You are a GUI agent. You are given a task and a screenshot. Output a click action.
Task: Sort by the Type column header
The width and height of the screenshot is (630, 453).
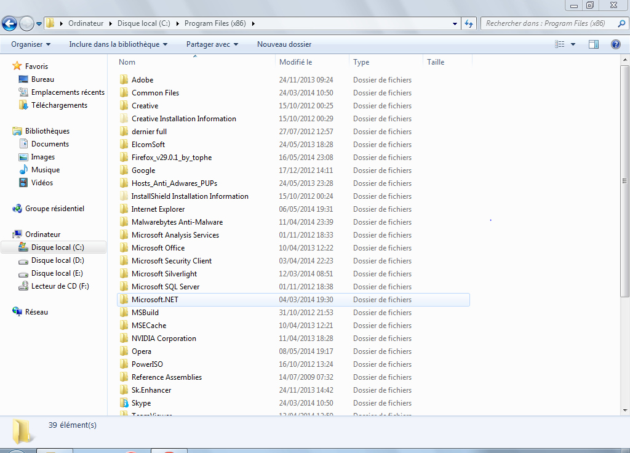point(386,62)
